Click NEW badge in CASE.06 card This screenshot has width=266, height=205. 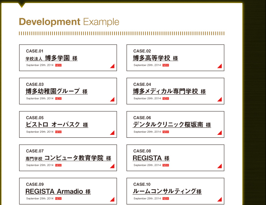[166, 132]
